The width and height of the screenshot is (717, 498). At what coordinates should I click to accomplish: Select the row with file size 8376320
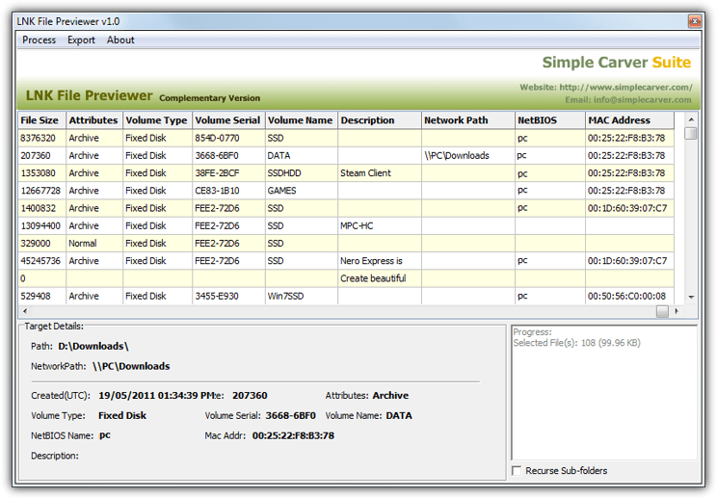(346, 138)
